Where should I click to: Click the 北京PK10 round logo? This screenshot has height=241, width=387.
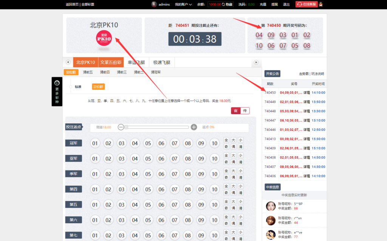(x=104, y=38)
